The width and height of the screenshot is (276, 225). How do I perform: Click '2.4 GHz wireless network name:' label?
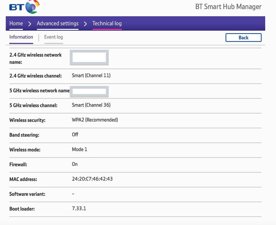(x=35, y=58)
